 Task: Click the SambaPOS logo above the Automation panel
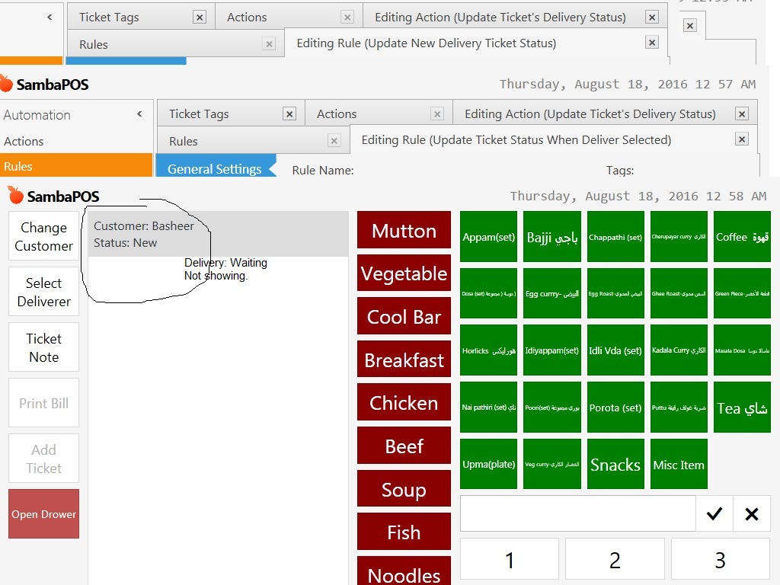click(x=6, y=84)
